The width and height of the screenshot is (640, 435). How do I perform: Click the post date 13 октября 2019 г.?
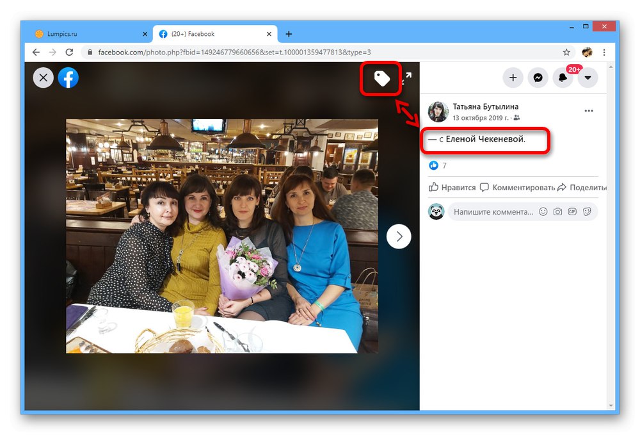pos(481,118)
